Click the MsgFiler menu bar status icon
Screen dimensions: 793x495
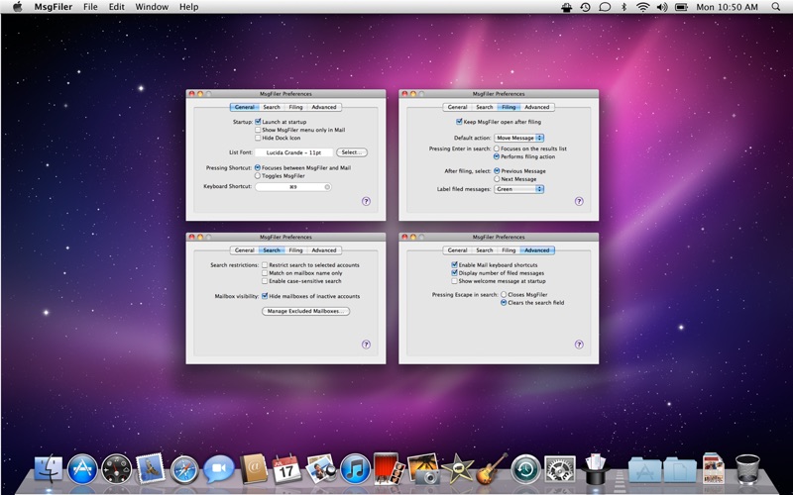click(566, 7)
